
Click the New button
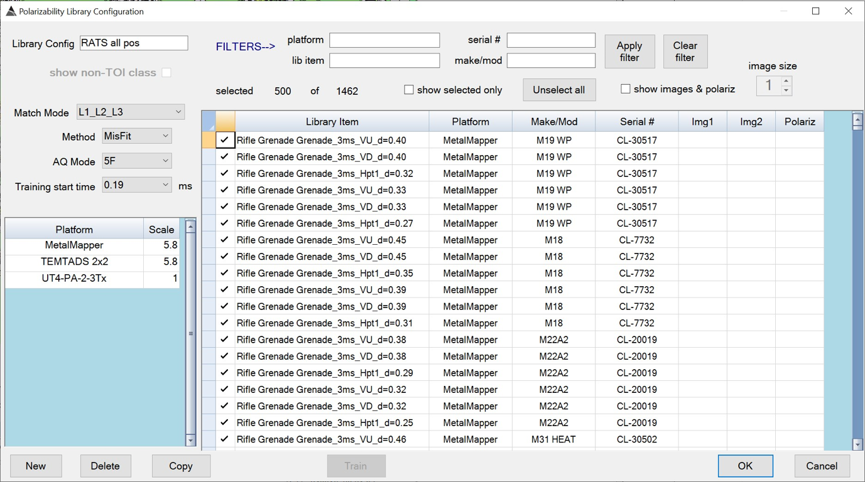[36, 466]
